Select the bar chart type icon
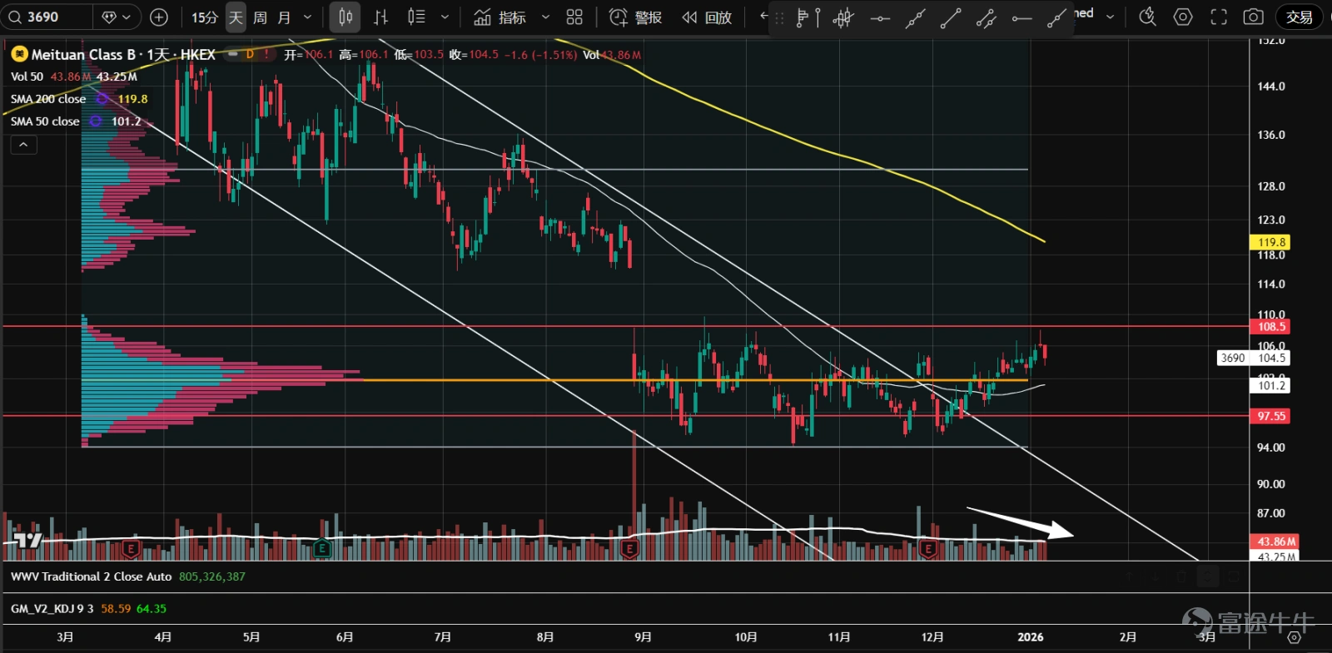This screenshot has width=1332, height=653. click(380, 17)
